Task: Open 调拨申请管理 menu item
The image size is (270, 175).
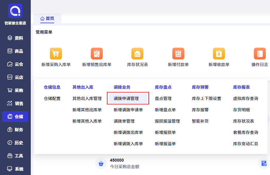Action: pyautogui.click(x=128, y=99)
